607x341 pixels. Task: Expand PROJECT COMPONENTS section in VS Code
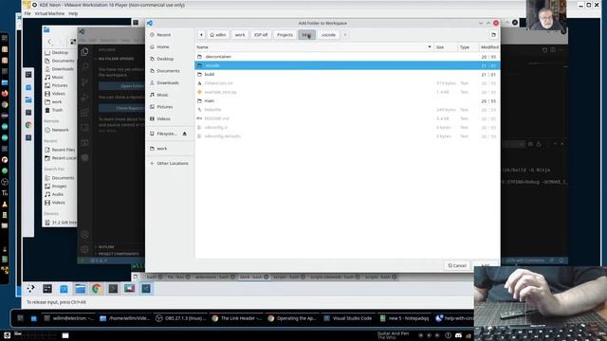[118, 254]
